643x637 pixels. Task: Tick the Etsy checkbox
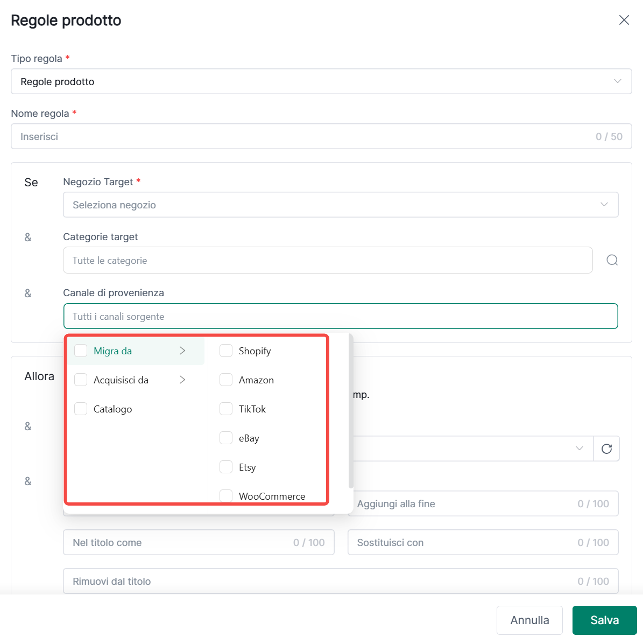[x=226, y=467]
